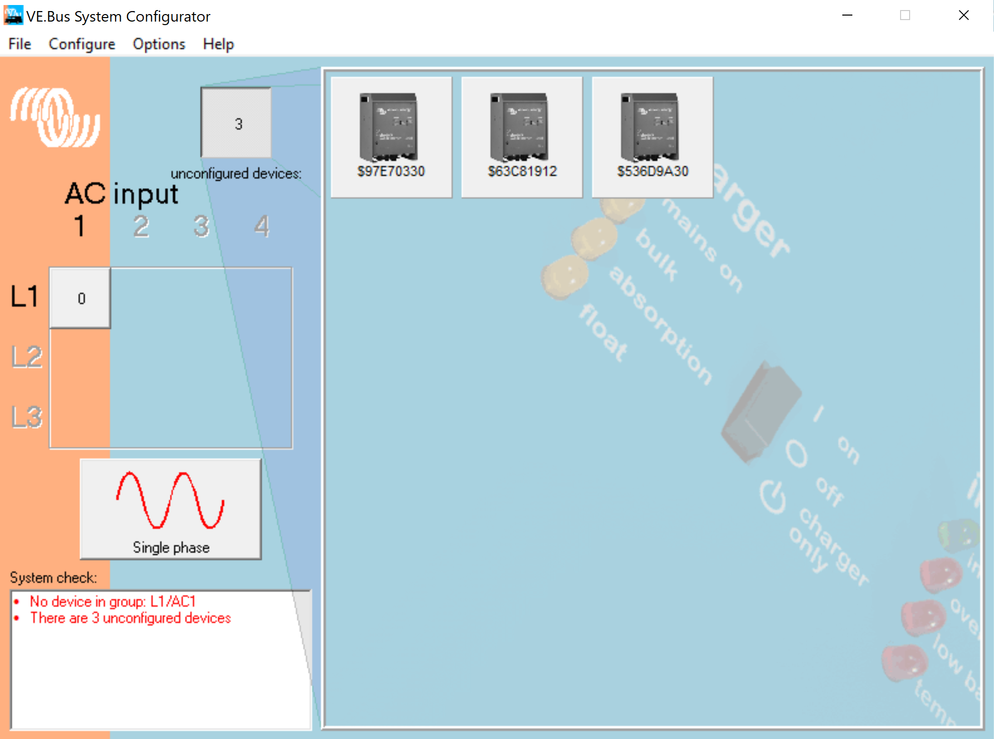Screen dimensions: 994x739
Task: Click the red sine wave icon
Action: [170, 501]
